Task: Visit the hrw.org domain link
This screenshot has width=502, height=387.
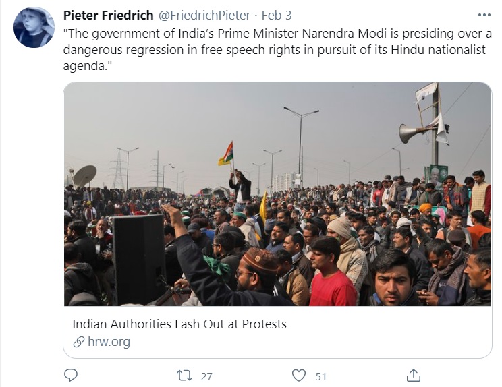Action: (109, 342)
